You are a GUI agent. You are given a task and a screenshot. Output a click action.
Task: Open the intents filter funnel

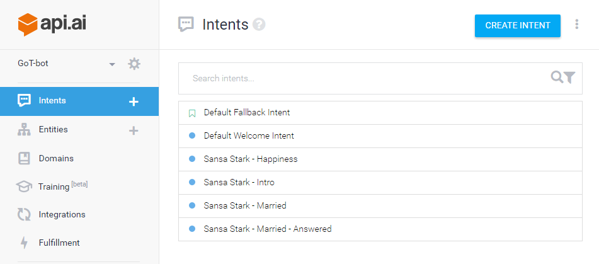[569, 77]
